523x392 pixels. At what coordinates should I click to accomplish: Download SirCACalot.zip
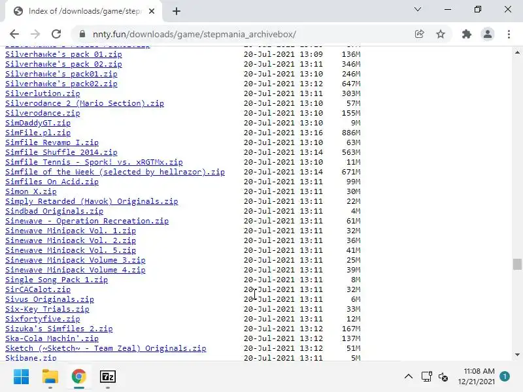pos(38,289)
